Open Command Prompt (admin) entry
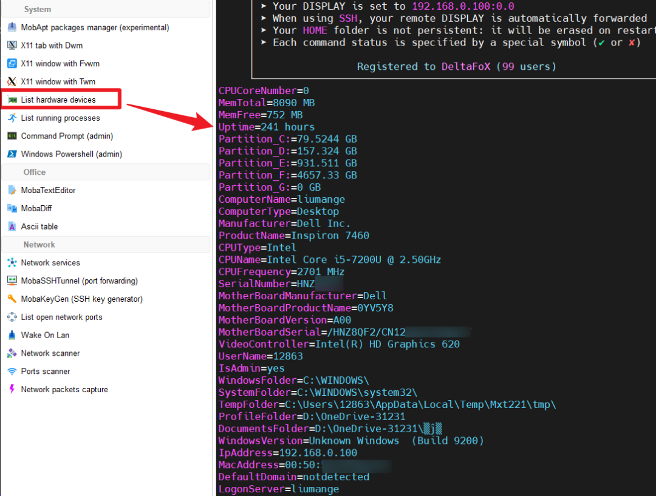 tap(67, 136)
